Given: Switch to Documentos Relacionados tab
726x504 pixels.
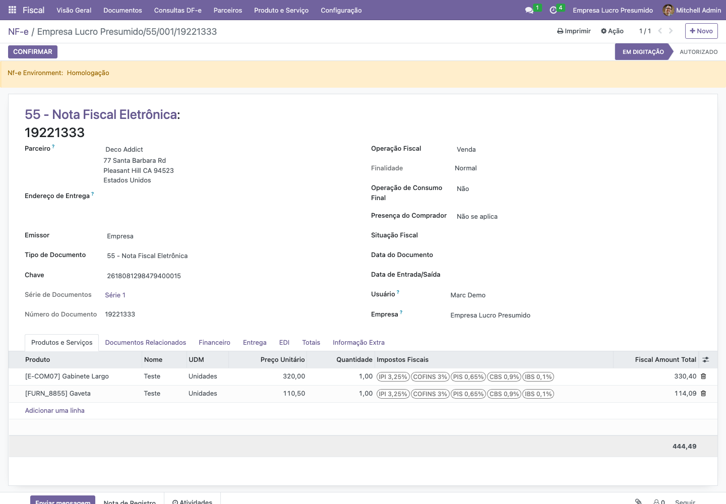Looking at the screenshot, I should [146, 342].
